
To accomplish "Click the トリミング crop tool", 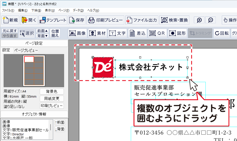I will point(200,33).
